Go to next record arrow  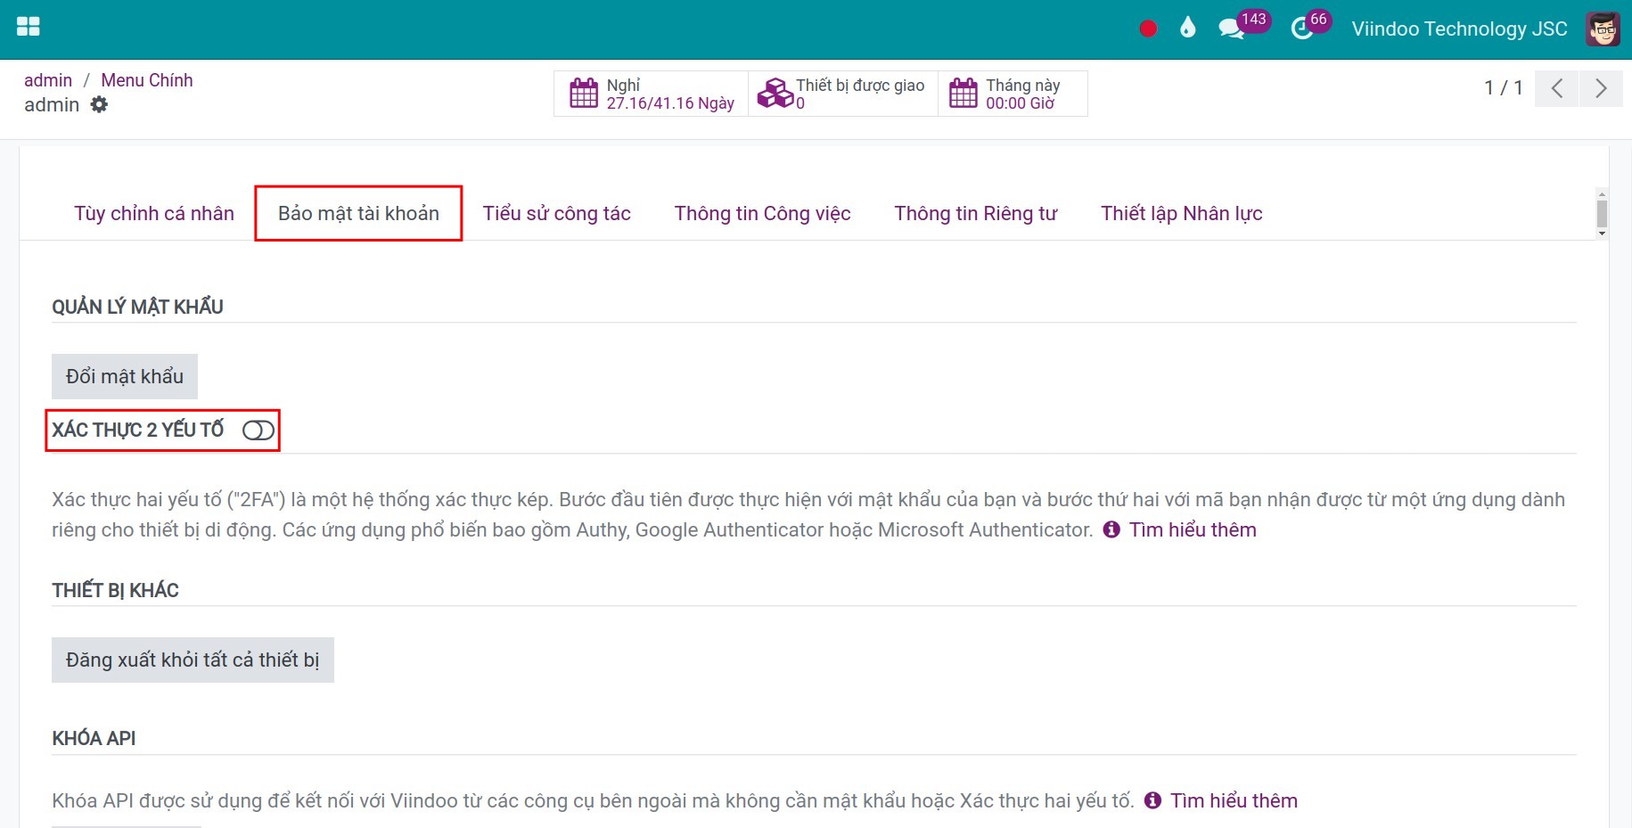click(x=1601, y=88)
